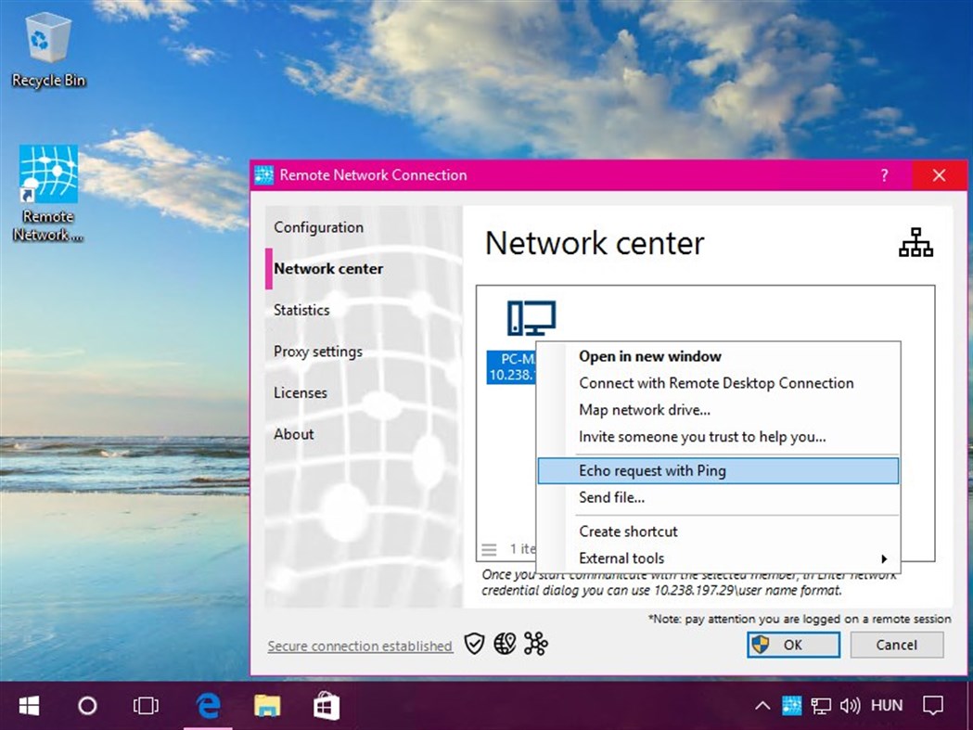Click the network topology icon beside Network center

pos(915,243)
